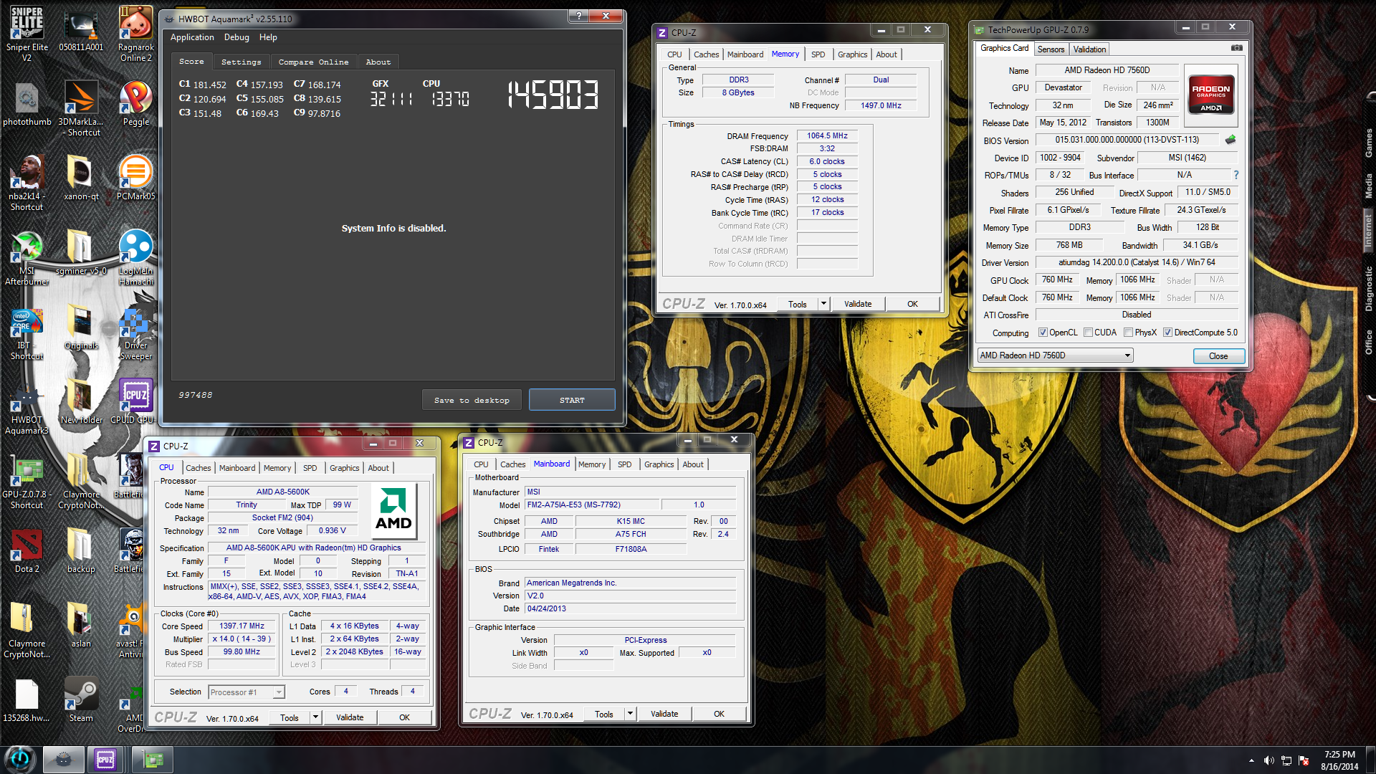The height and width of the screenshot is (774, 1376).
Task: Click OK in CPU-Z CPU window
Action: tap(404, 717)
